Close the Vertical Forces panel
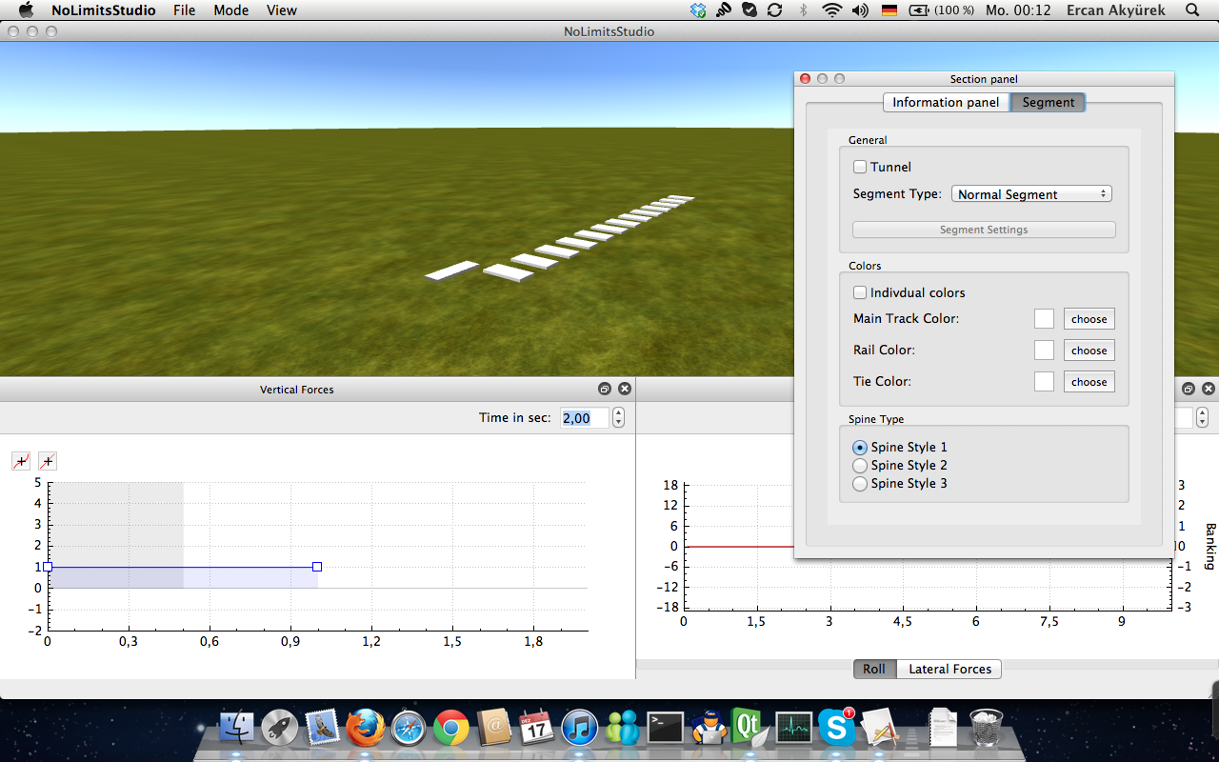Screen dimensions: 1219x762 click(x=625, y=390)
